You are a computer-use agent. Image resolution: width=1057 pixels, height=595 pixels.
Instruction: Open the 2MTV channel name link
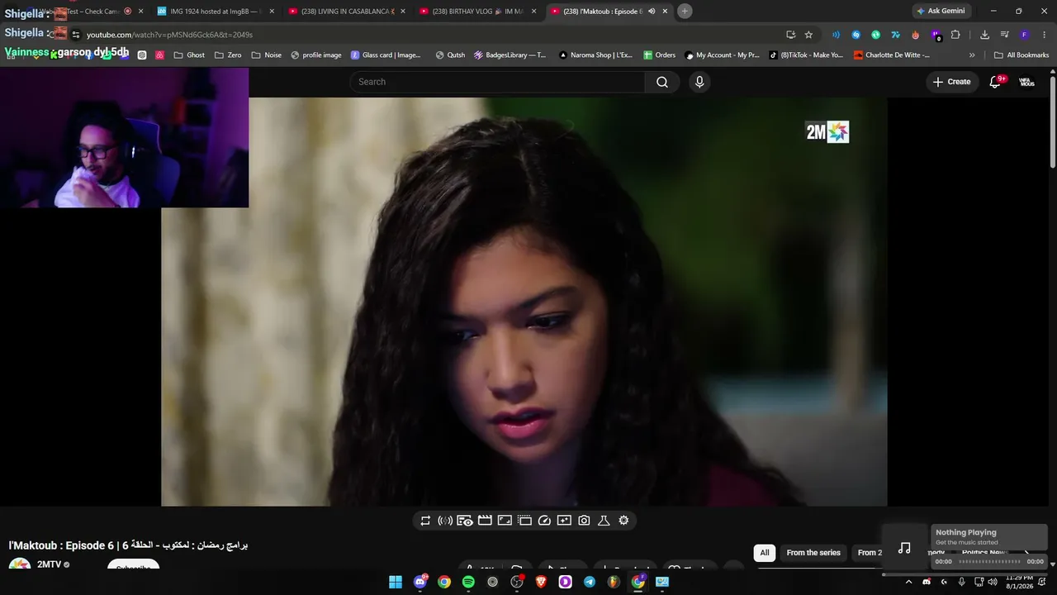tap(49, 565)
